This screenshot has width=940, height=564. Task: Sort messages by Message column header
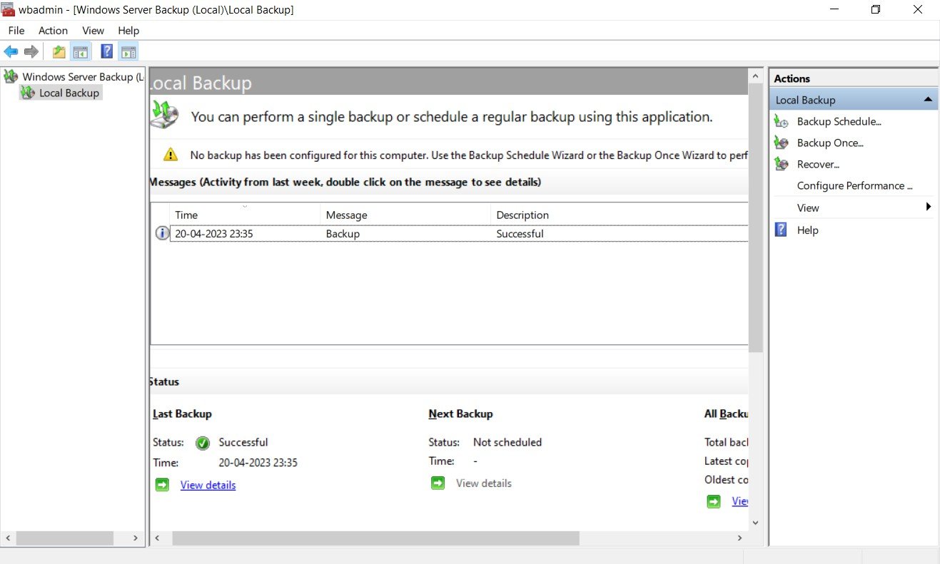pos(405,215)
